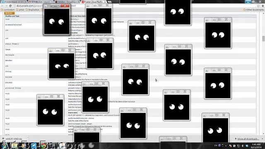Screen dimensions: 265x149
Task: Click the static Frame[] modifier text
Action: tap(12, 44)
